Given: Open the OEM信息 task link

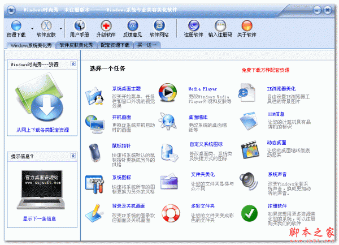Looking at the screenshot, I should pyautogui.click(x=276, y=114).
